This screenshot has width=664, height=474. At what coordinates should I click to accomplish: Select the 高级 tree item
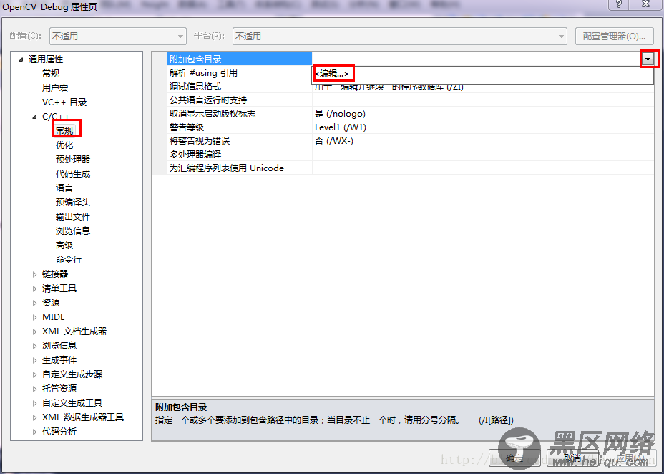(64, 246)
